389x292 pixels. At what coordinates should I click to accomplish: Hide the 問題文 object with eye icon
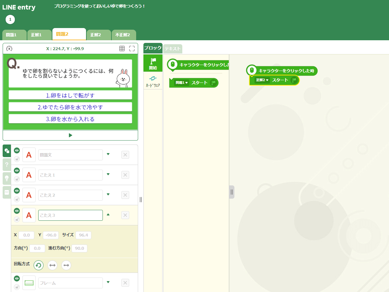click(x=17, y=150)
